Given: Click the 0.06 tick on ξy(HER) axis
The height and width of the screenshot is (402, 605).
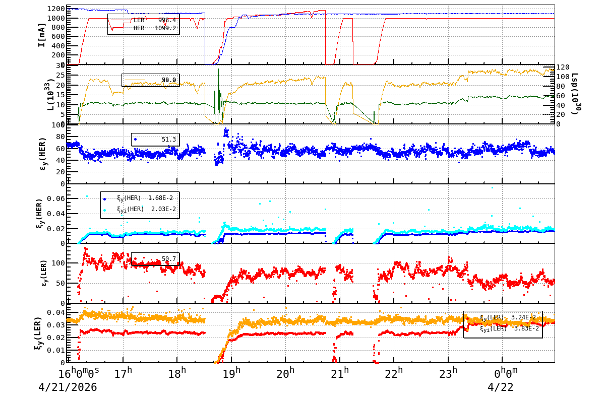Looking at the screenshot, I should pos(57,199).
